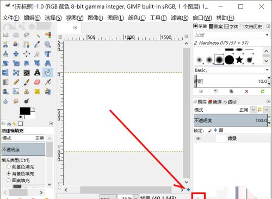272x199 pixels.
Task: Expand the layer mode dropdown arrow
Action: point(253,110)
